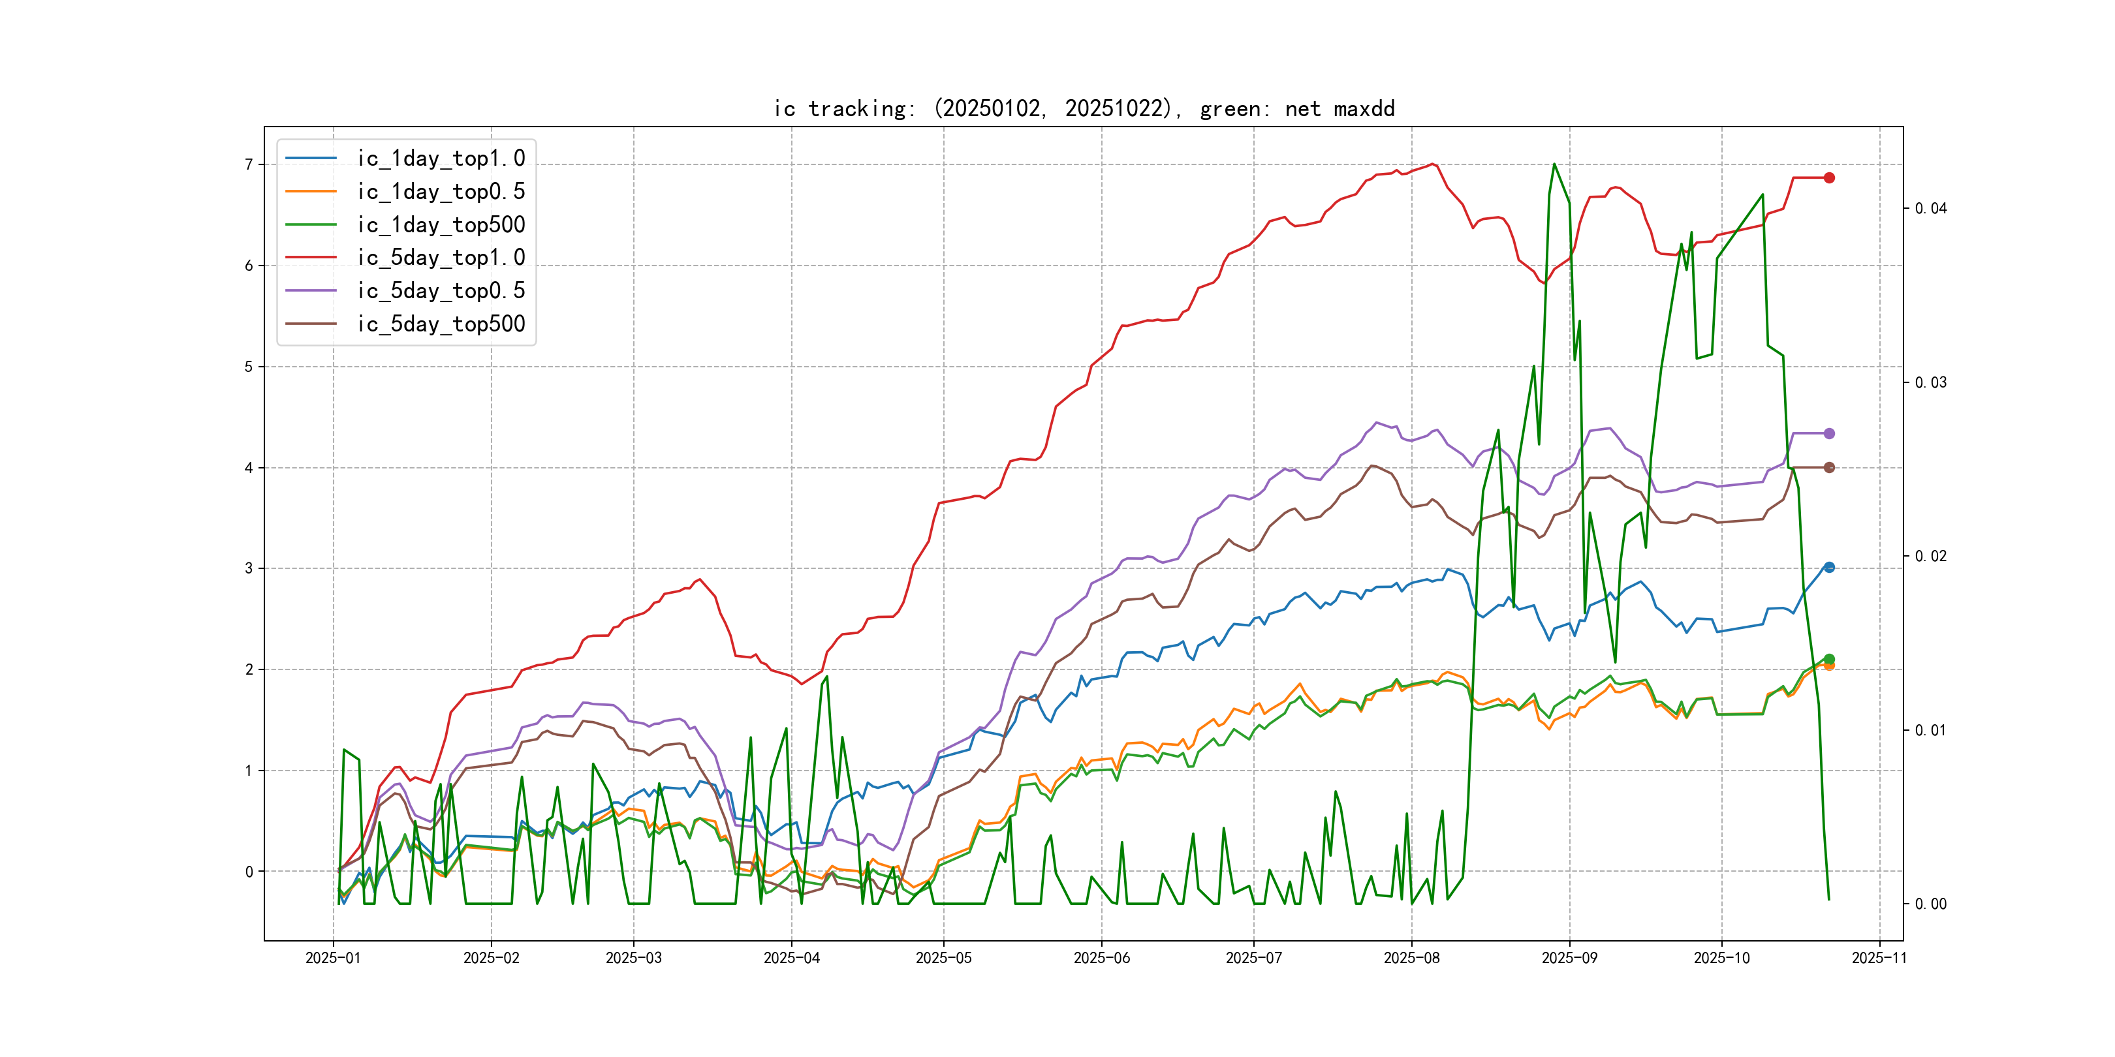Click the purple legend line swatch

tap(311, 290)
